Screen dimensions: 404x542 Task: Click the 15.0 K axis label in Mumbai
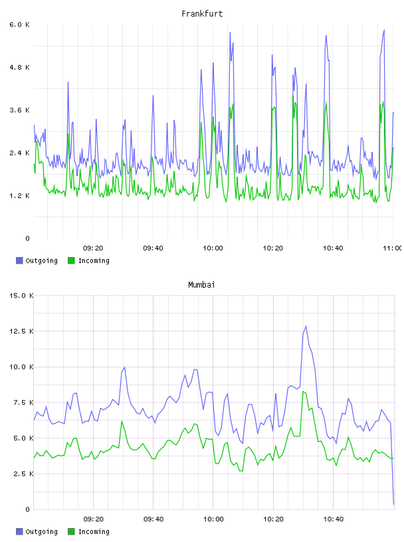(21, 296)
